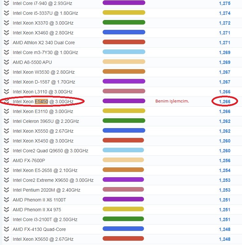
Task: Open the AMD Phenom II X6 1100T link
Action: pyautogui.click(x=39, y=200)
